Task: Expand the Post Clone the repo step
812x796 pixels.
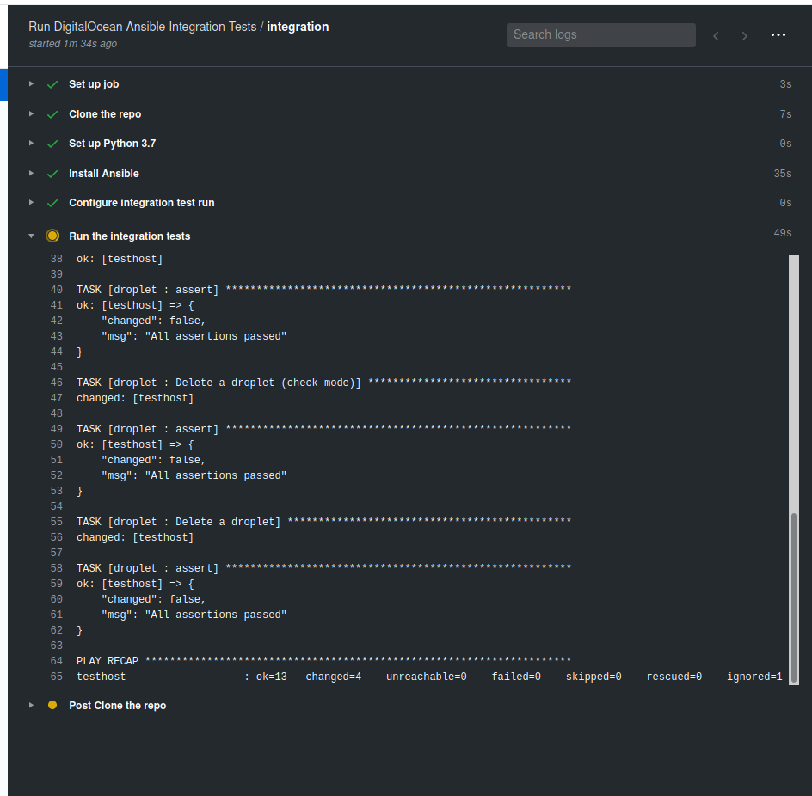Action: point(31,705)
